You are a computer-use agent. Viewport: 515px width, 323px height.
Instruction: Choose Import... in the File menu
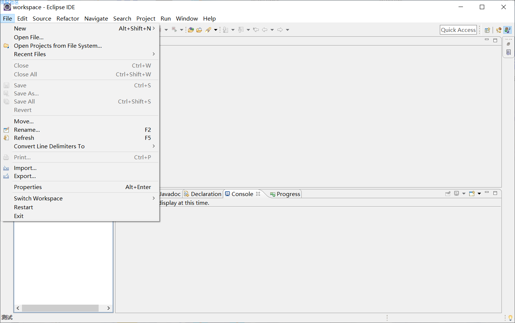80,168
